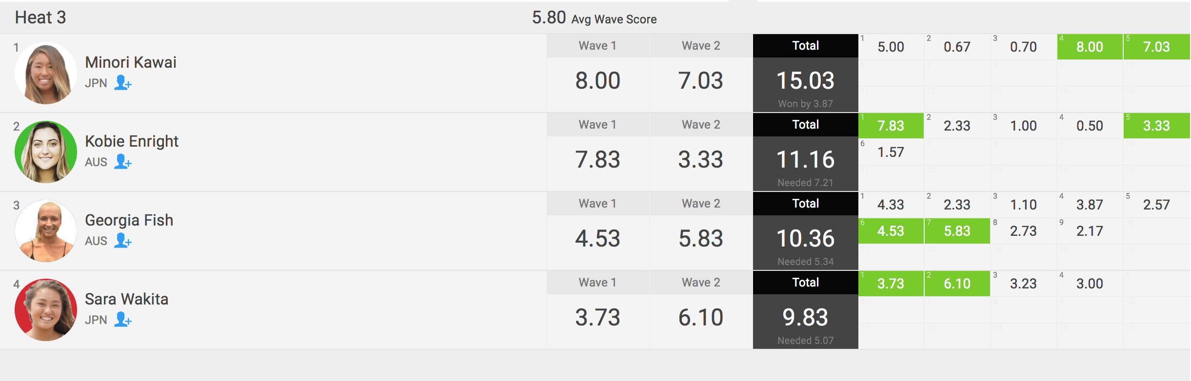
Task: Select Kobie Enright's highlighted 7.83 wave score
Action: 891,126
